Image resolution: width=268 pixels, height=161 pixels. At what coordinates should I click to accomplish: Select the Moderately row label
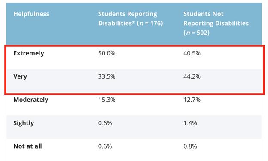(x=31, y=100)
